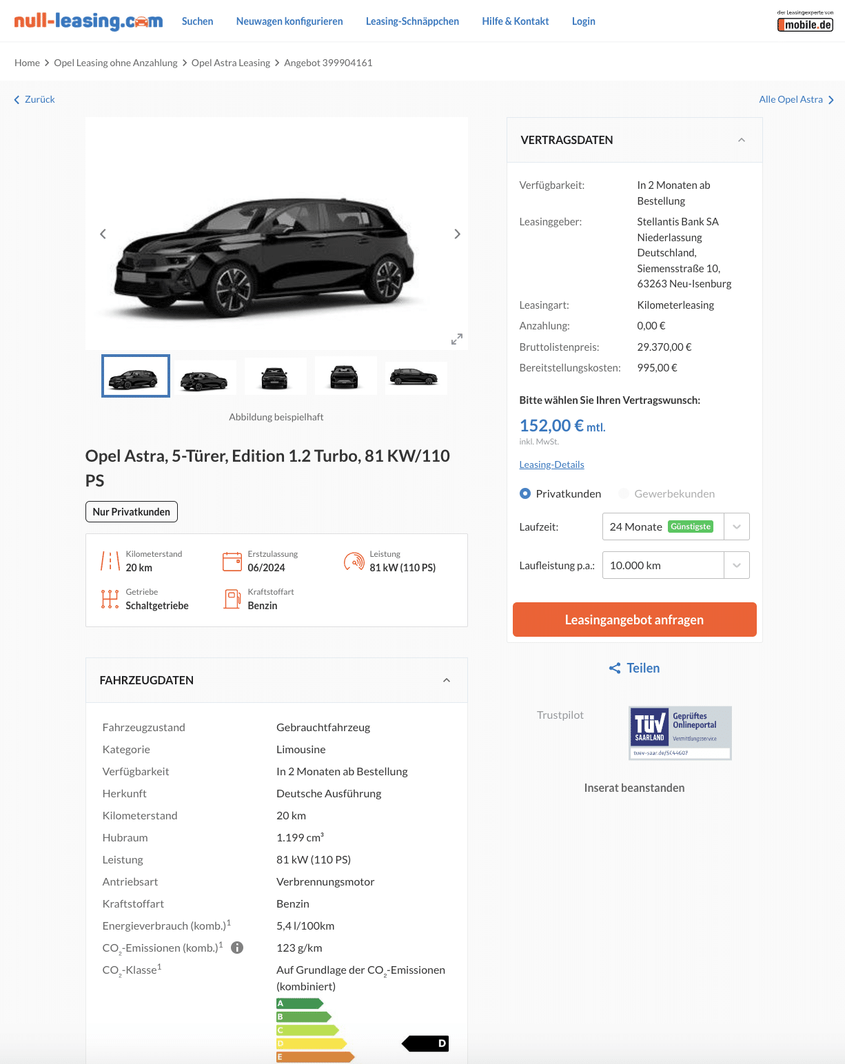Show previous car image with left arrow

coord(103,234)
